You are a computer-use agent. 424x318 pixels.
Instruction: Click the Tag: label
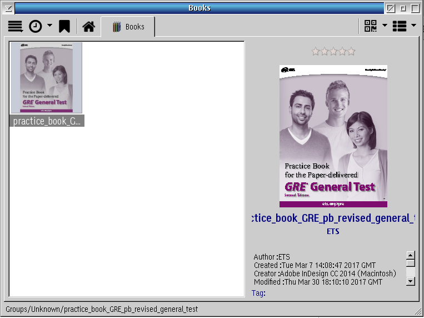coord(258,293)
